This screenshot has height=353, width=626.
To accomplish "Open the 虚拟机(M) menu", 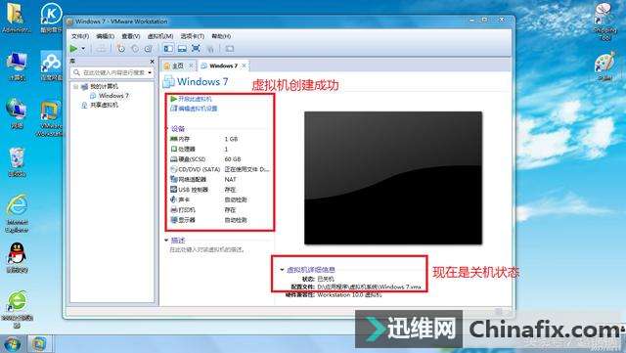I will click(160, 36).
